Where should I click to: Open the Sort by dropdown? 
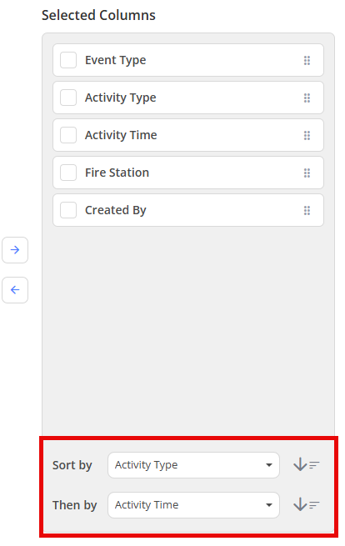click(193, 465)
